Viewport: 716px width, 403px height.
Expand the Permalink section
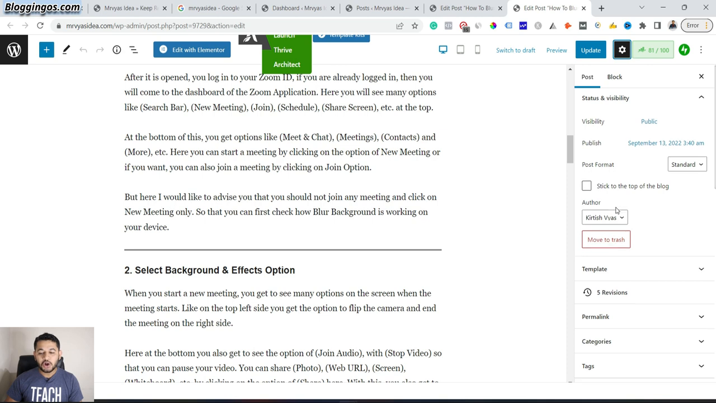(643, 317)
